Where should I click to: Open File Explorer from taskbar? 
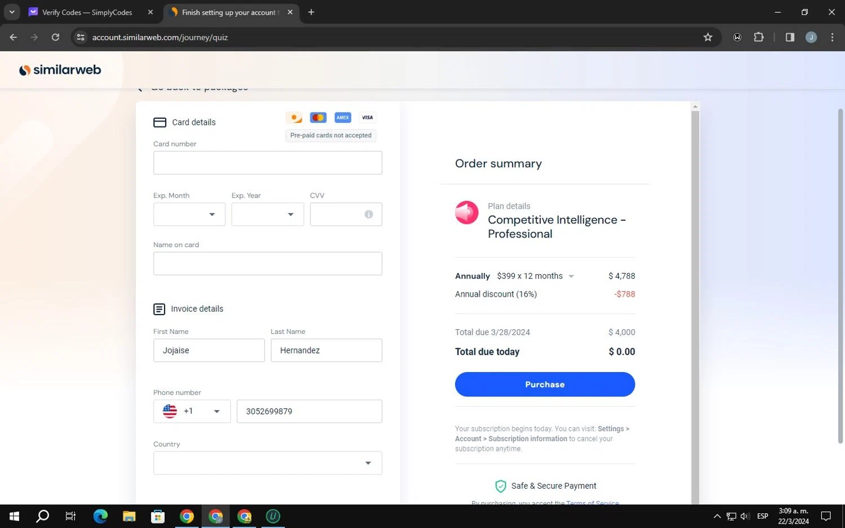pyautogui.click(x=129, y=516)
